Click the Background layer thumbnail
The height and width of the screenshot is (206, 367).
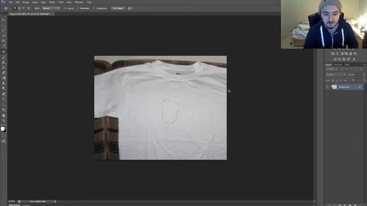[334, 87]
